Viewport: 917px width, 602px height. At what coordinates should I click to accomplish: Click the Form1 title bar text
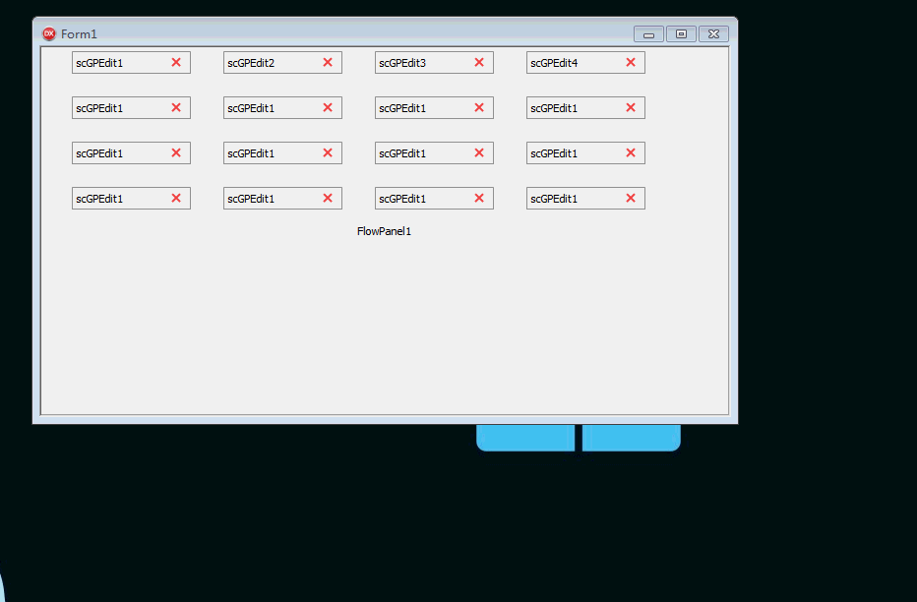[x=79, y=34]
